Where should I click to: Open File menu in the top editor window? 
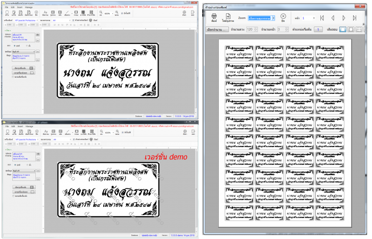tap(7, 7)
